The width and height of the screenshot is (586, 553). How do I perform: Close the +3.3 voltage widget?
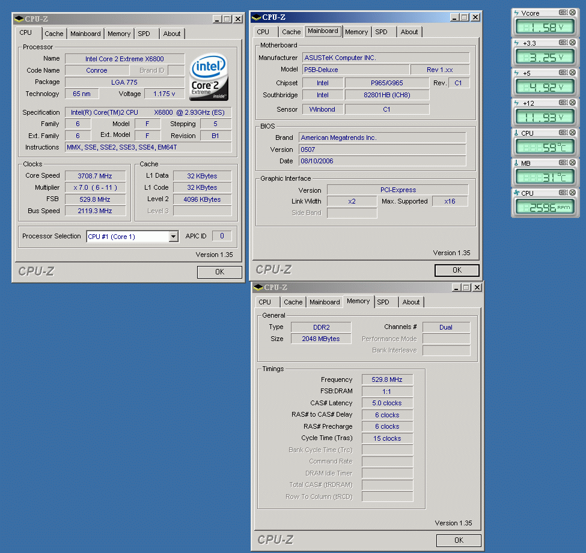(x=573, y=43)
